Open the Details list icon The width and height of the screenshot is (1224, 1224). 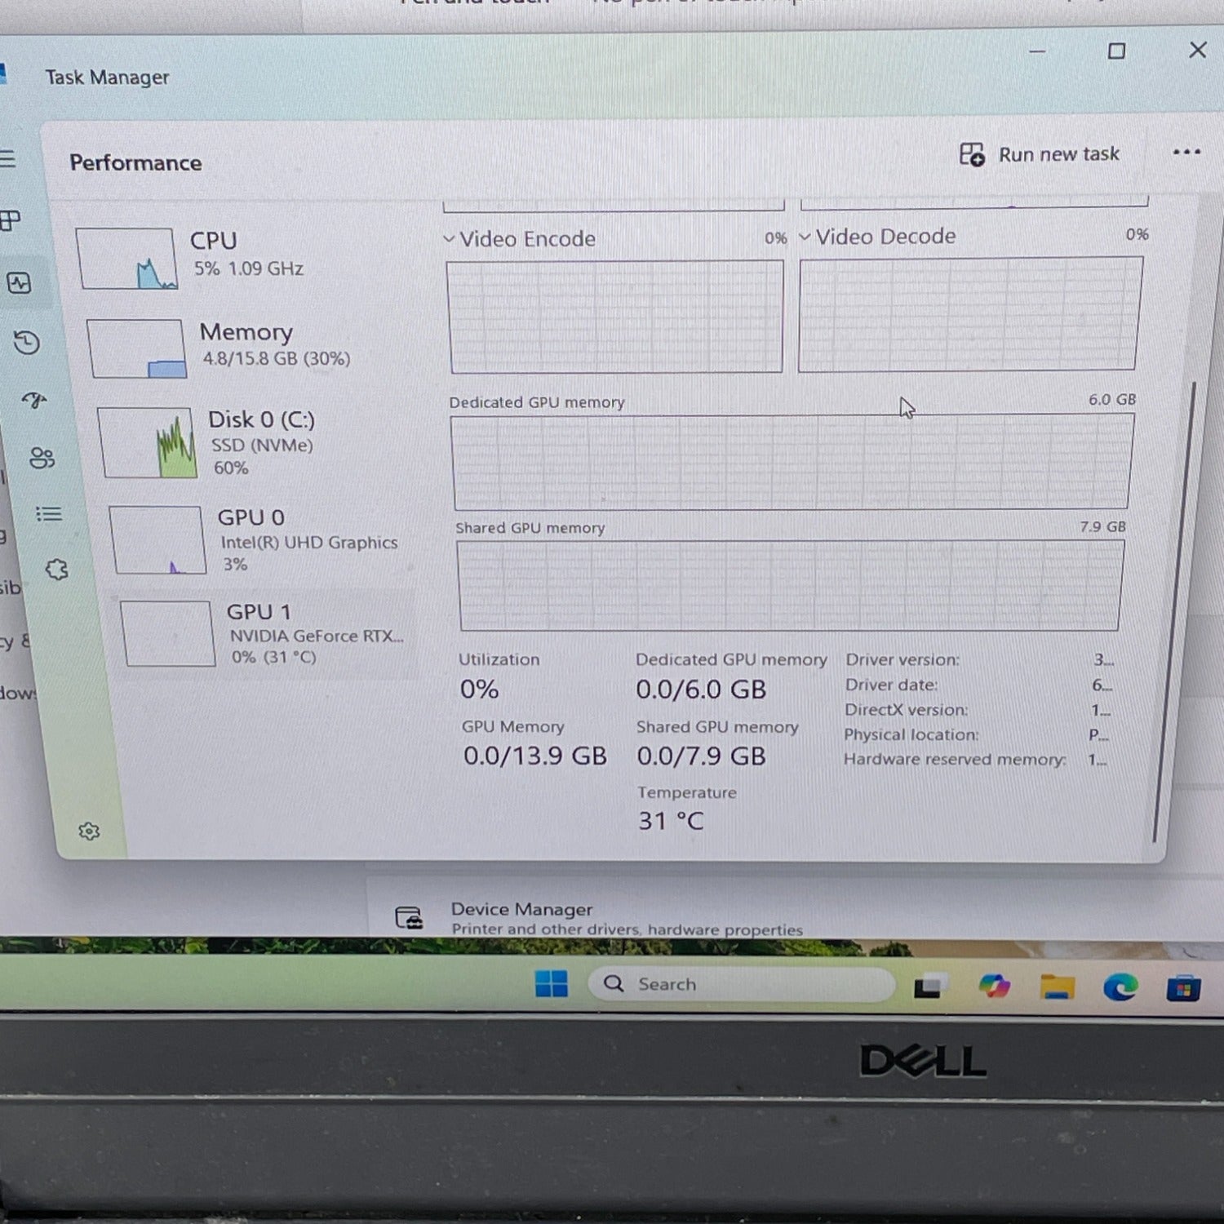[49, 514]
